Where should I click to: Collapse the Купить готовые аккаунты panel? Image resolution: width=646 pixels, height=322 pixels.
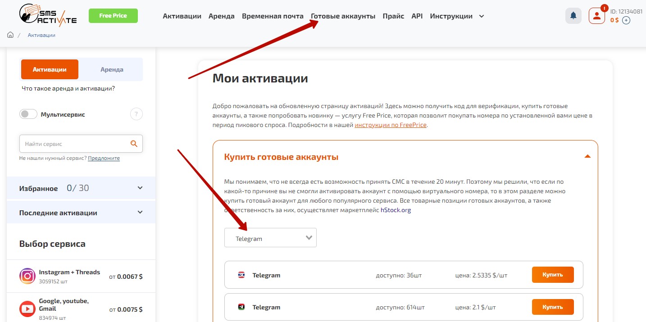(587, 157)
